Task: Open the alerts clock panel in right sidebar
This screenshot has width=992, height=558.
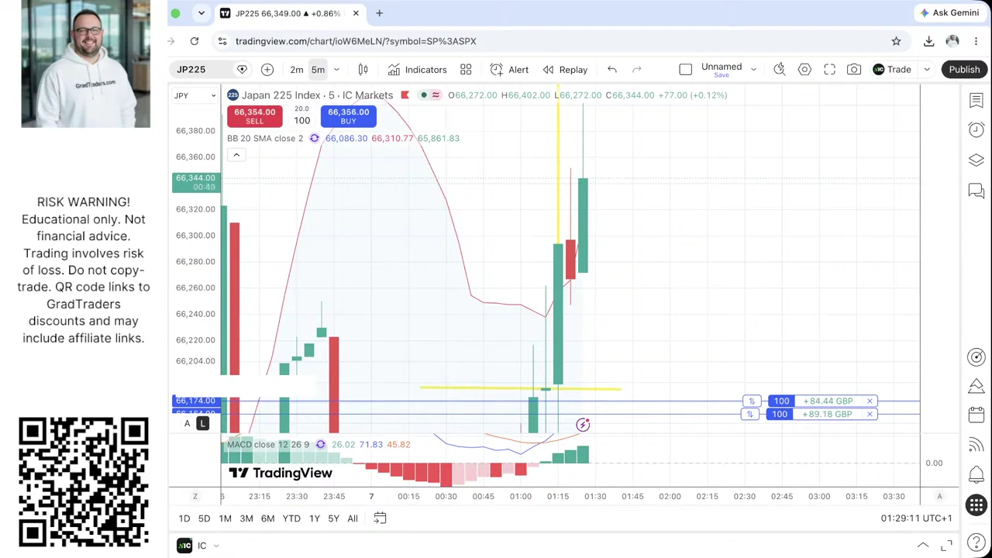Action: pos(976,130)
